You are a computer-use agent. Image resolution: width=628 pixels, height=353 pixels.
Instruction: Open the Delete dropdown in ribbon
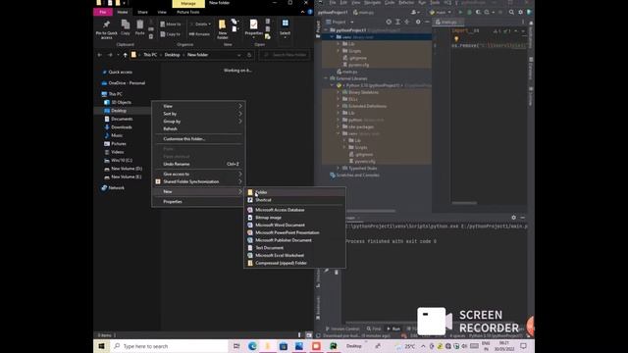click(200, 24)
